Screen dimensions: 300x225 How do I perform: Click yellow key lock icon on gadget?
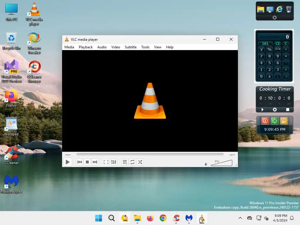coord(284,121)
